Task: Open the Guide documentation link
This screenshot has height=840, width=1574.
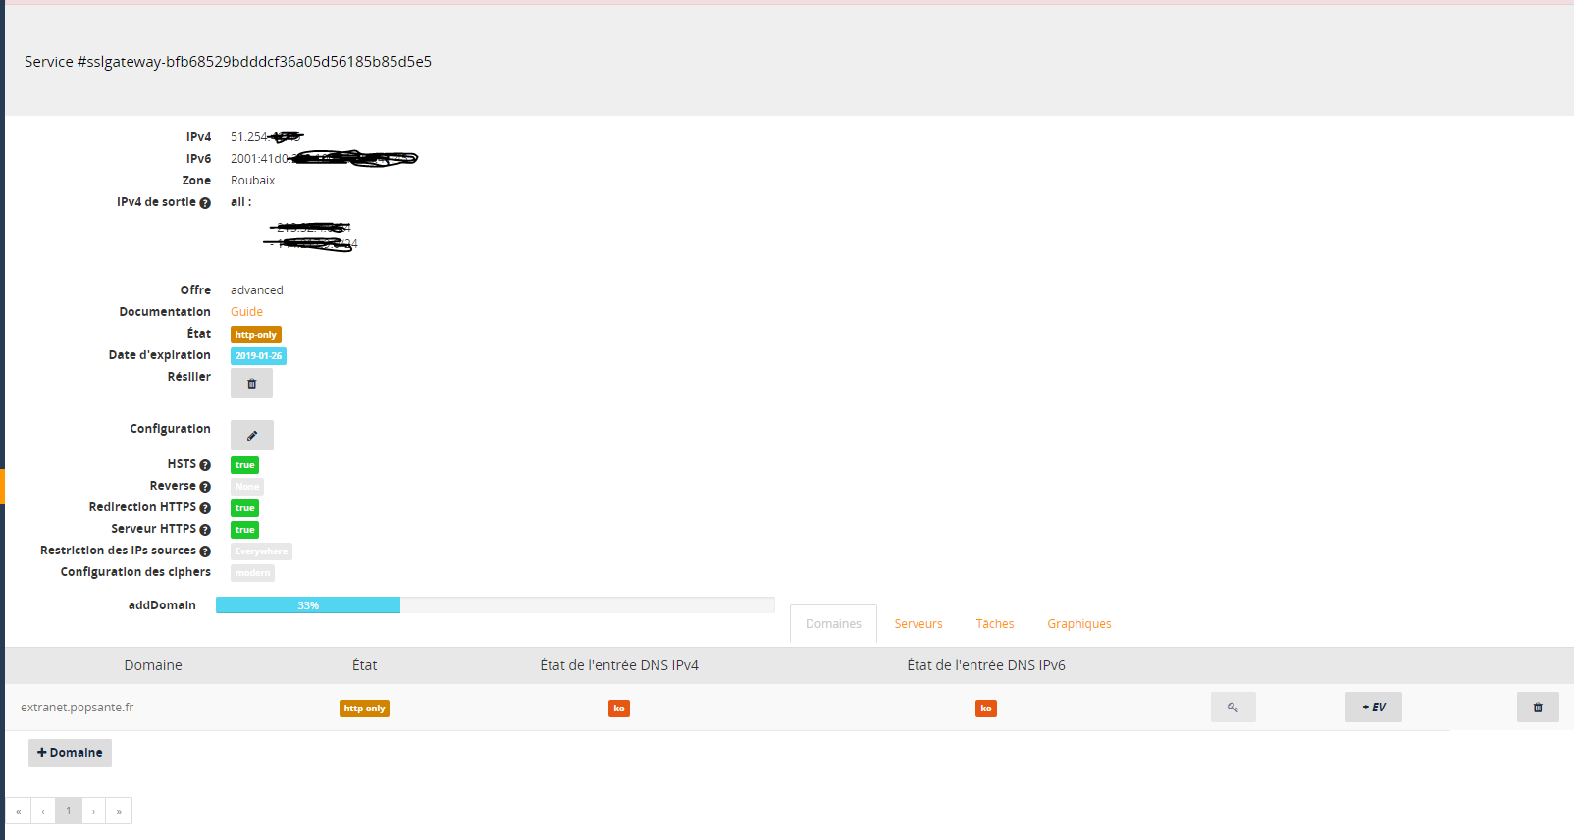Action: pos(246,312)
